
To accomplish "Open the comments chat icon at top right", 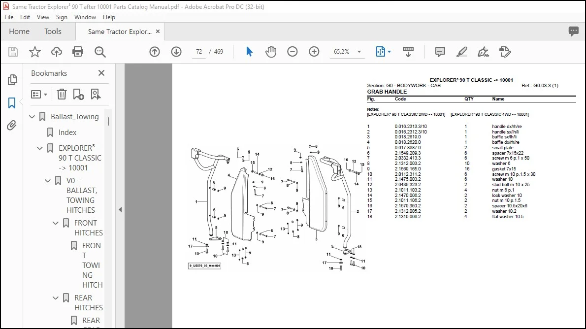I will tap(573, 32).
